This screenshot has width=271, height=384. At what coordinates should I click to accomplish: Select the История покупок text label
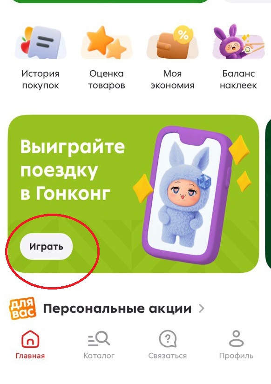click(41, 80)
